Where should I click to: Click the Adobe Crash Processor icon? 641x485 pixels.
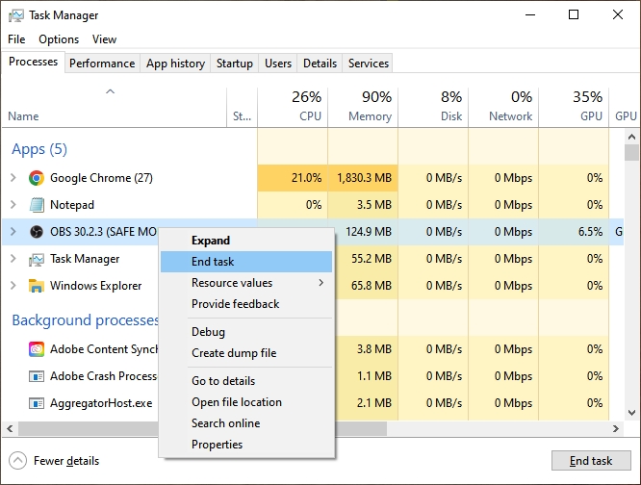pyautogui.click(x=37, y=376)
